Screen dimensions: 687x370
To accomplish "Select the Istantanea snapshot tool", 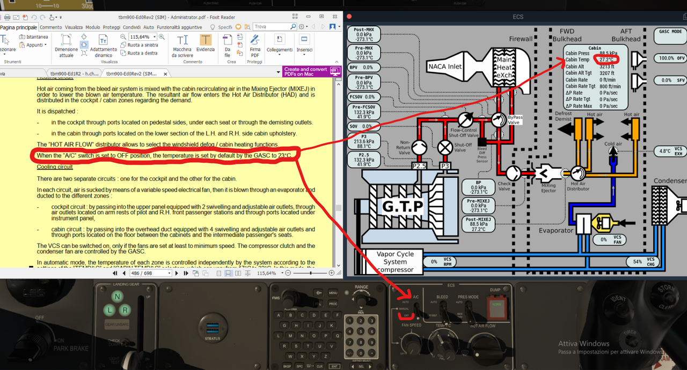I will [x=33, y=37].
